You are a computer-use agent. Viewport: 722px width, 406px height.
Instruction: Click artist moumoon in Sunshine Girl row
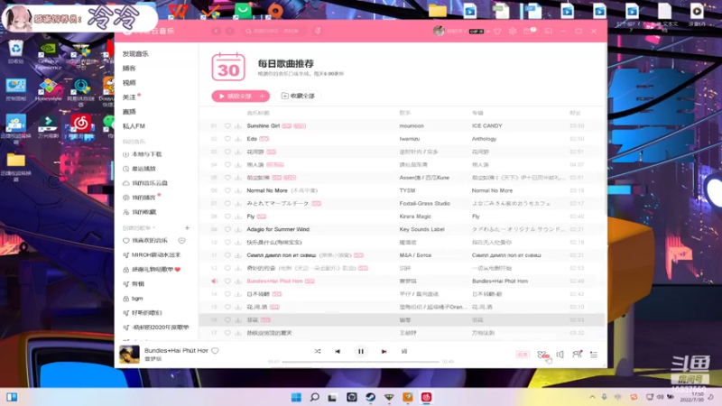[412, 125]
